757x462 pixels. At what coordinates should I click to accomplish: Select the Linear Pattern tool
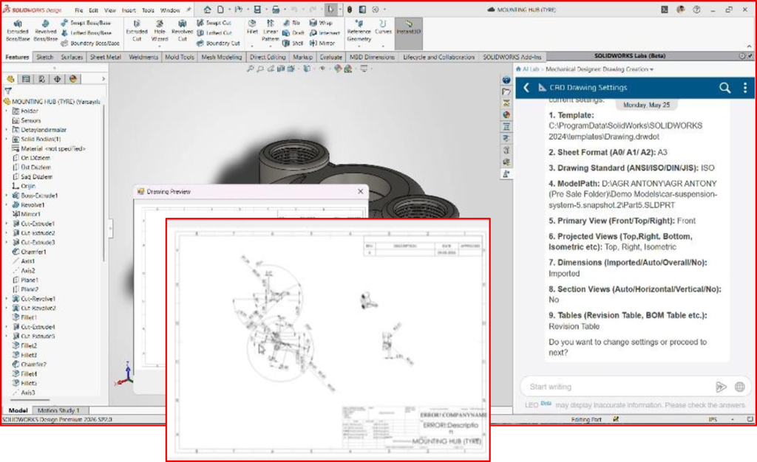pyautogui.click(x=271, y=30)
